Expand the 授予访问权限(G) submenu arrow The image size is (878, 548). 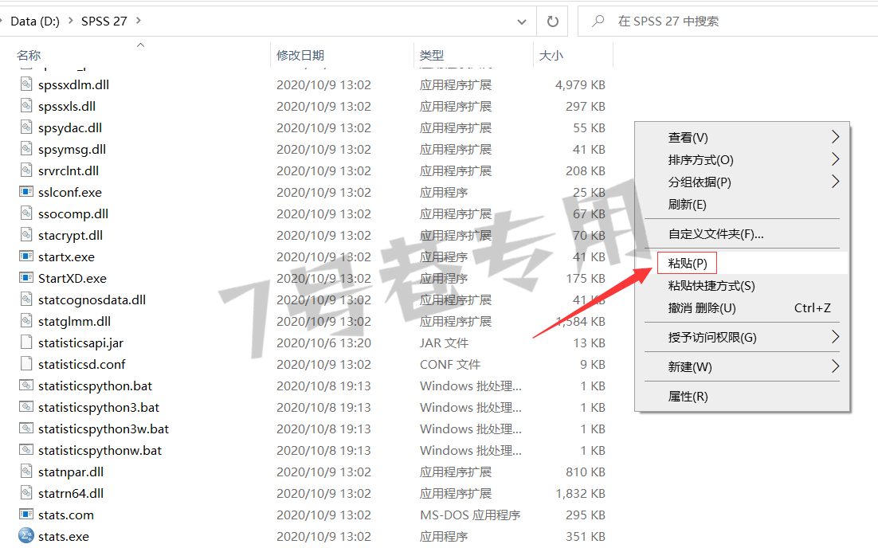[835, 337]
